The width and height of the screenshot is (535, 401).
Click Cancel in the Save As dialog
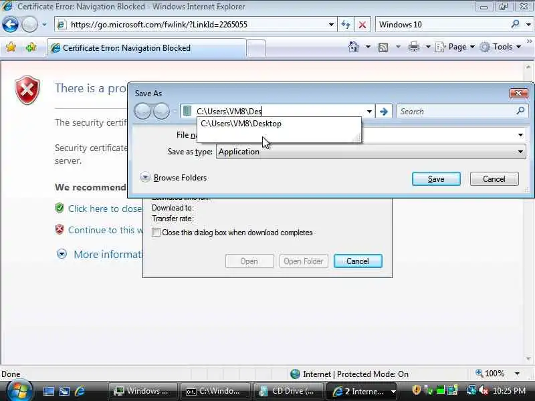(x=494, y=178)
